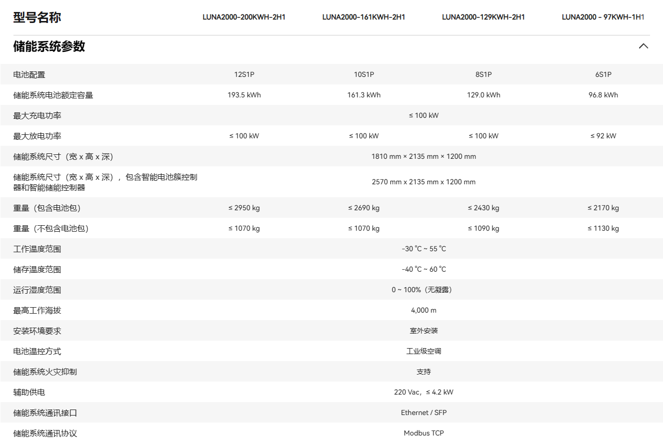Select the LUNA2000-200KWH-2H1 column header

tap(244, 16)
